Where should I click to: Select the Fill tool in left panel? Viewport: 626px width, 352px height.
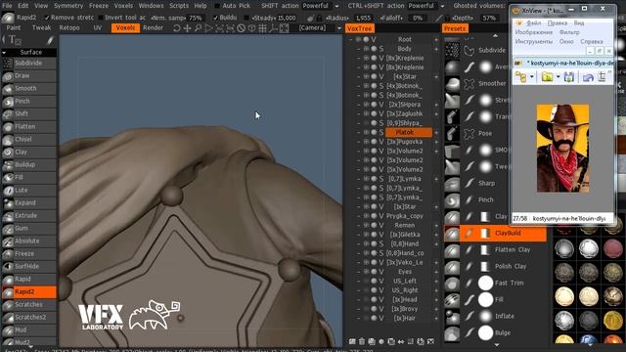click(28, 177)
